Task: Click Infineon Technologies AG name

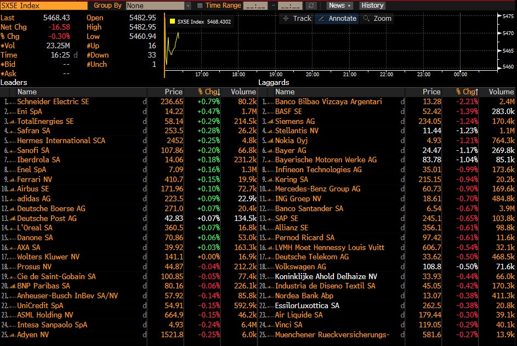Action: tap(318, 169)
